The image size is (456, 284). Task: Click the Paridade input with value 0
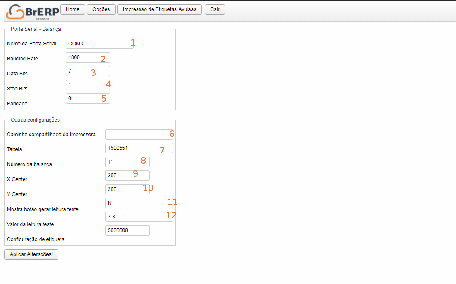[x=88, y=99]
